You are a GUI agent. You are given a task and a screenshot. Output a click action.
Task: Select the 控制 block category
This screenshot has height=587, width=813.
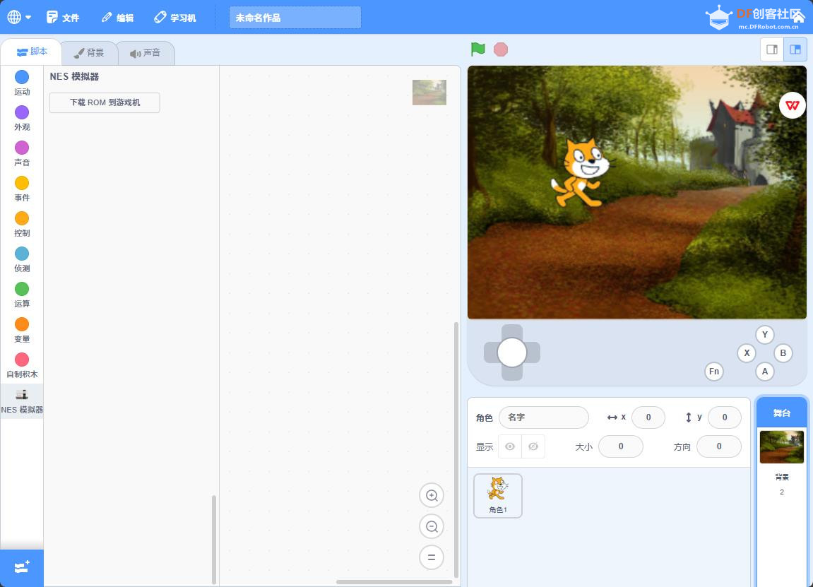click(x=22, y=224)
